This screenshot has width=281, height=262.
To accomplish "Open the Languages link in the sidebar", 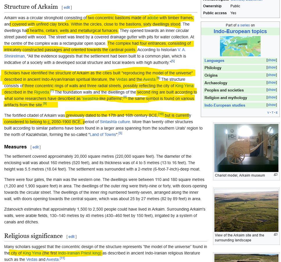I will (x=214, y=60).
